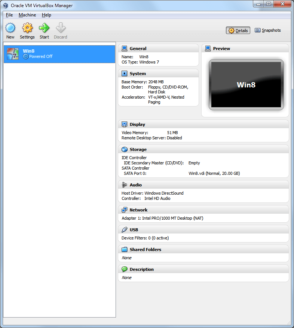Image resolution: width=294 pixels, height=328 pixels.
Task: Start the VM with the green arrow icon
Action: click(x=44, y=28)
